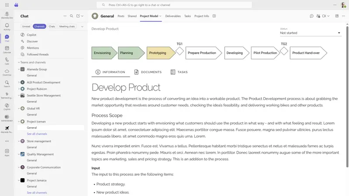Open Calls from the left rail
The width and height of the screenshot is (349, 196).
coord(7,61)
